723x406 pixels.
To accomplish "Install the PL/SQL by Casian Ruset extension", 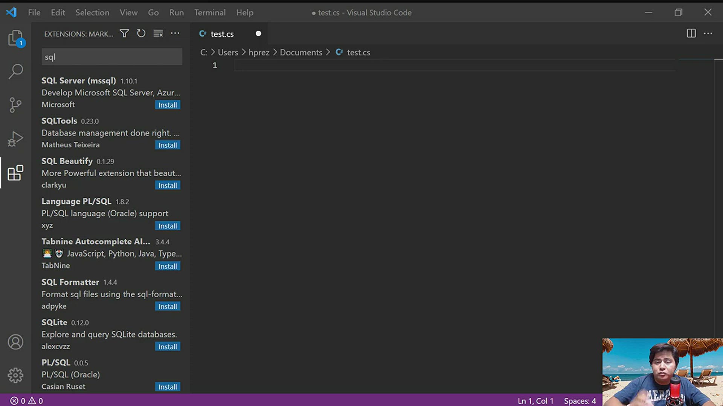I will point(168,387).
